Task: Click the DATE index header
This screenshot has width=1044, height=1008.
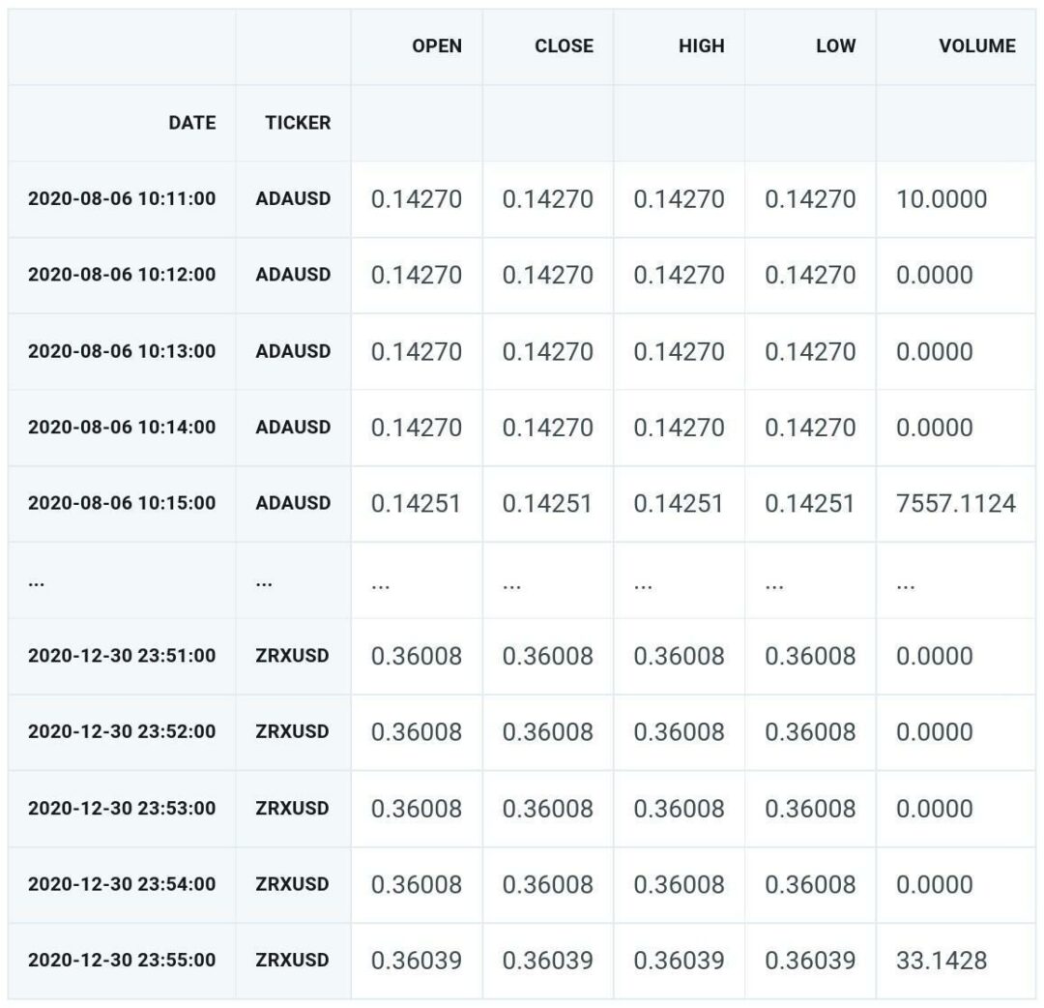Action: 191,123
